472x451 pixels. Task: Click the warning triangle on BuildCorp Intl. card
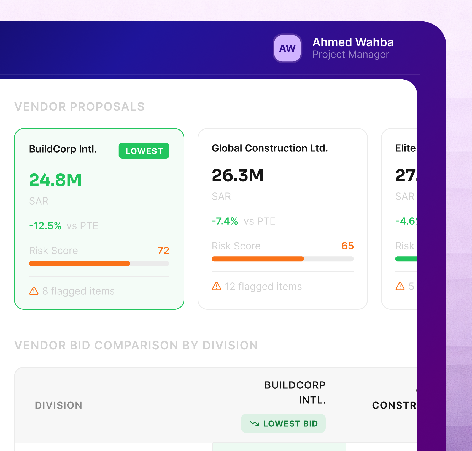click(34, 291)
